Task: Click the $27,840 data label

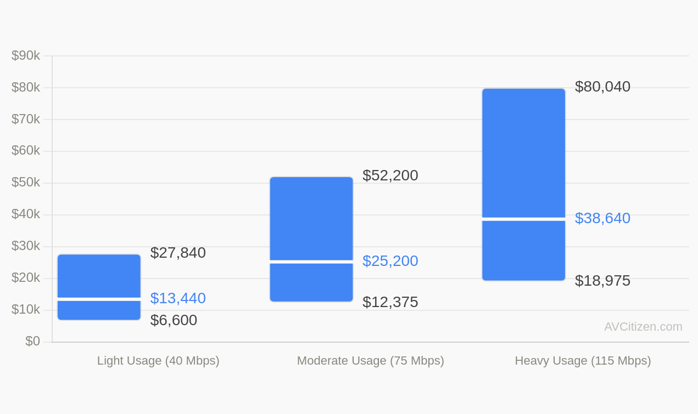Action: click(178, 253)
